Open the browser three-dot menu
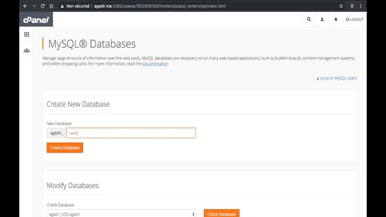This screenshot has width=386, height=217. tap(361, 6)
